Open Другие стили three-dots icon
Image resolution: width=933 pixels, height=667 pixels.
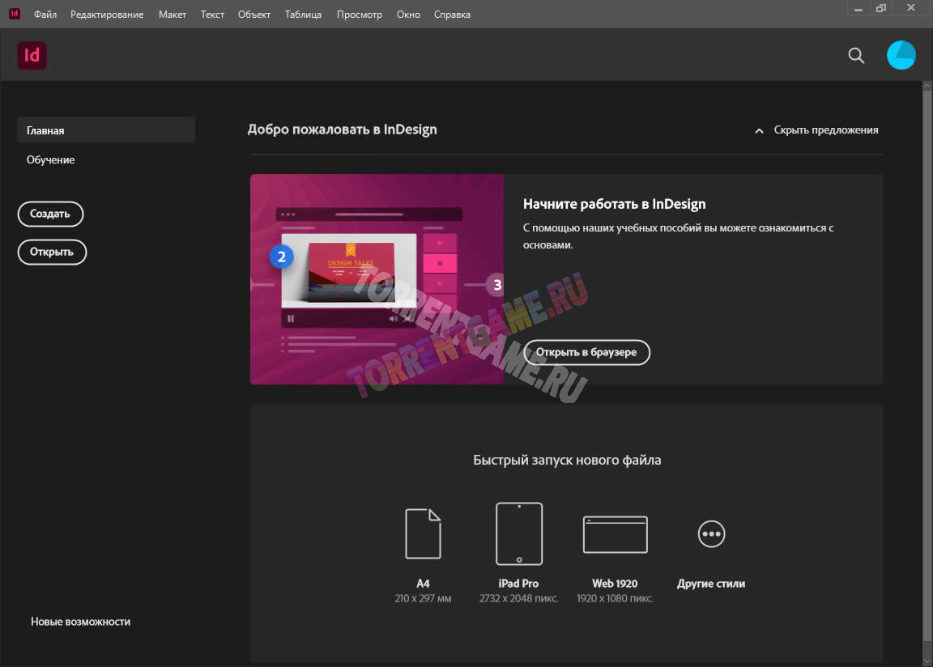pos(711,533)
